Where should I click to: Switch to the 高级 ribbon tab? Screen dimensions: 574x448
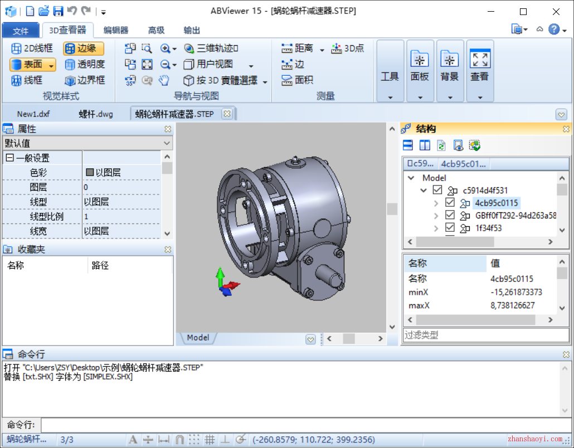tap(156, 31)
